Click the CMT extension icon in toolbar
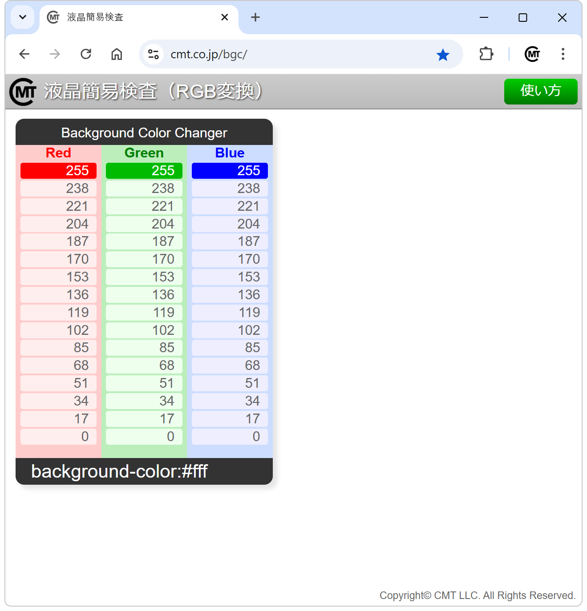 coord(532,54)
